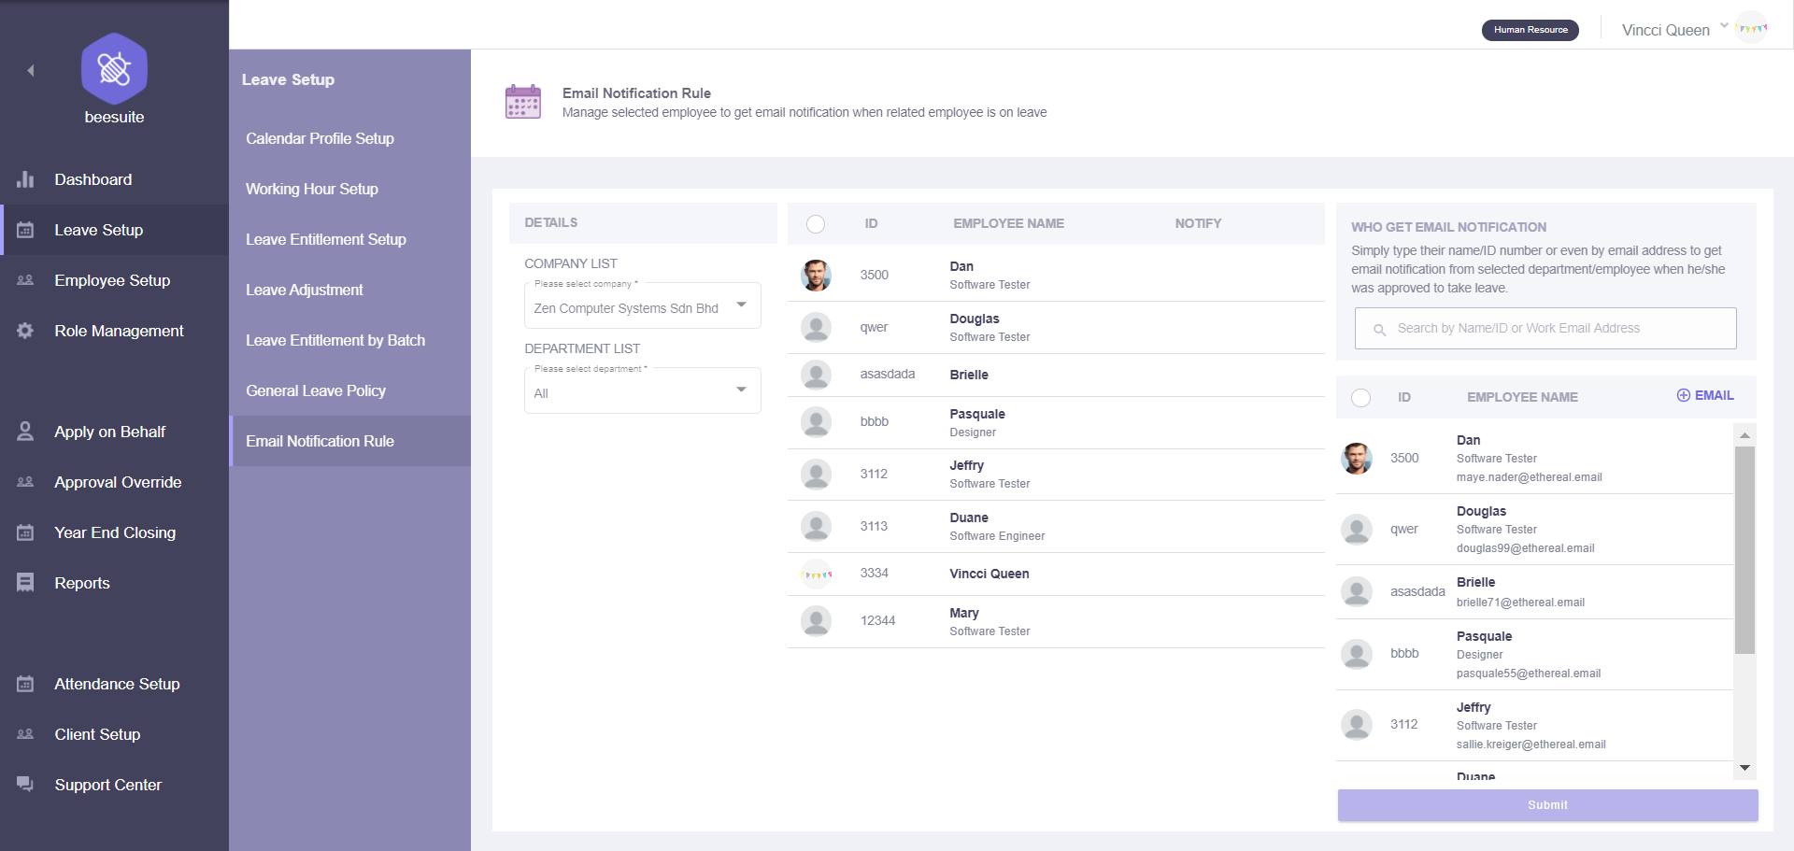Open the company list dropdown

tap(643, 305)
